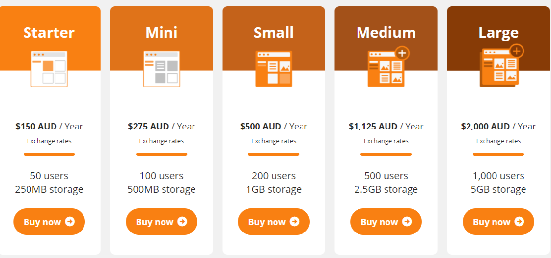The height and width of the screenshot is (258, 551).
Task: Purchase the Small plan with Buy now
Action: coord(274,222)
